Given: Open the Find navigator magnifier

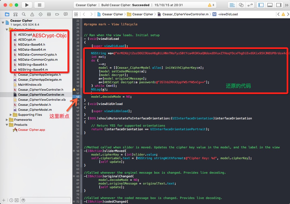Looking at the screenshot, I should coord(24,14).
